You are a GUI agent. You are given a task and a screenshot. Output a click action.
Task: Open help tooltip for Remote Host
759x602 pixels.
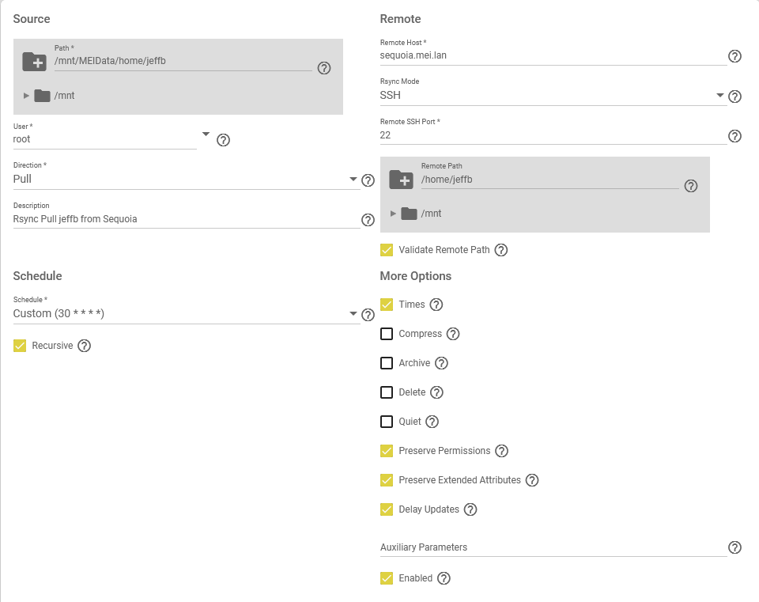(x=734, y=56)
